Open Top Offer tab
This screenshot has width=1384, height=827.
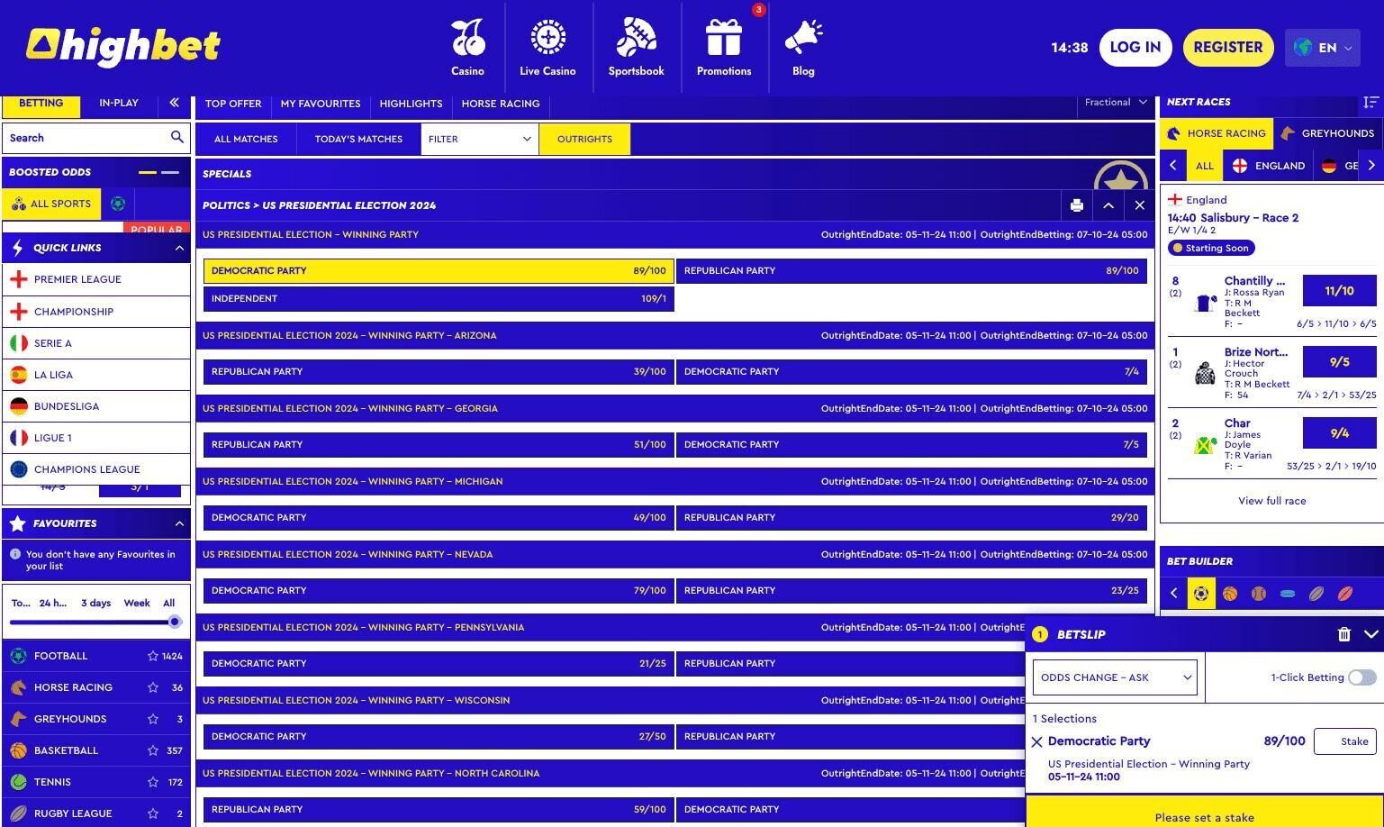pyautogui.click(x=233, y=104)
